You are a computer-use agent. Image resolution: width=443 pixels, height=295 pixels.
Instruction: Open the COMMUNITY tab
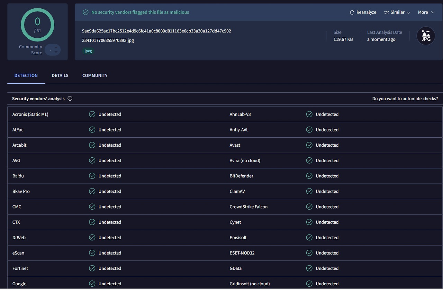(95, 75)
